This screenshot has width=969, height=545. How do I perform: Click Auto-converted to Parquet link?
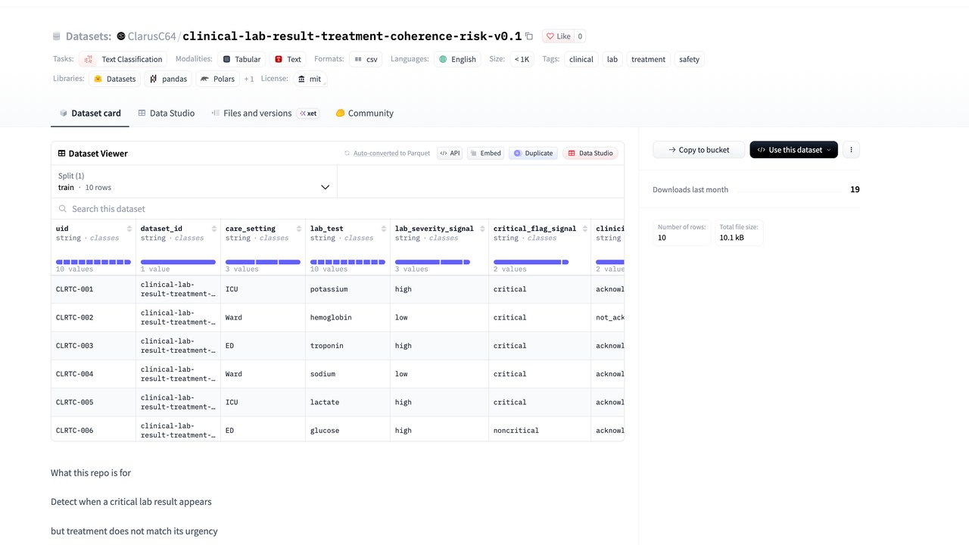click(x=387, y=153)
